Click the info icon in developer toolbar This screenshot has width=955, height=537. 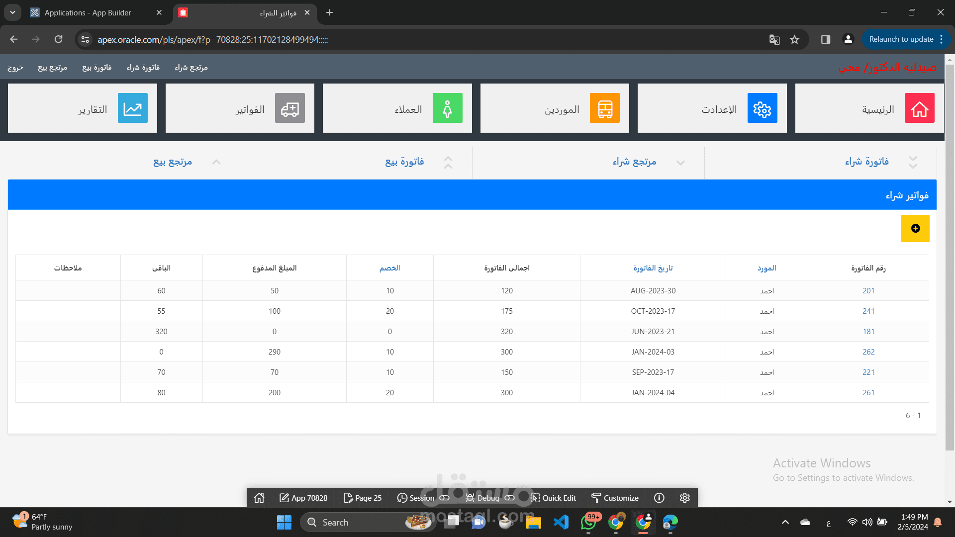[659, 498]
